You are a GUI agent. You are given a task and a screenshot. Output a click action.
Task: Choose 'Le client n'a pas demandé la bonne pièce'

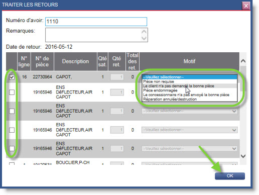(190, 86)
